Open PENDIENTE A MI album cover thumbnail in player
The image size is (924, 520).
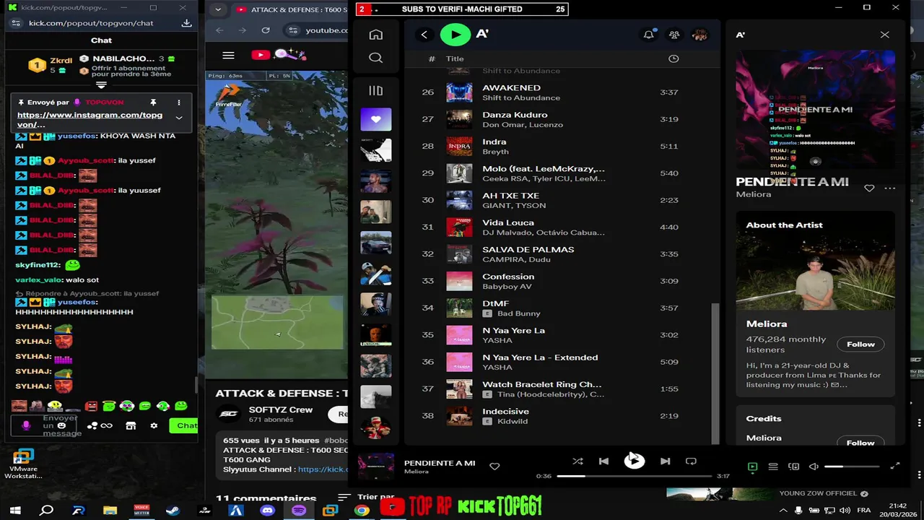point(376,467)
